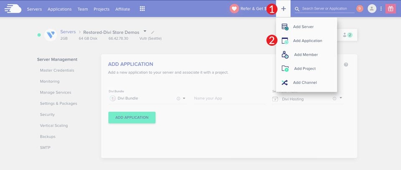Open the help question mark icon
401x170 pixels.
point(346,65)
